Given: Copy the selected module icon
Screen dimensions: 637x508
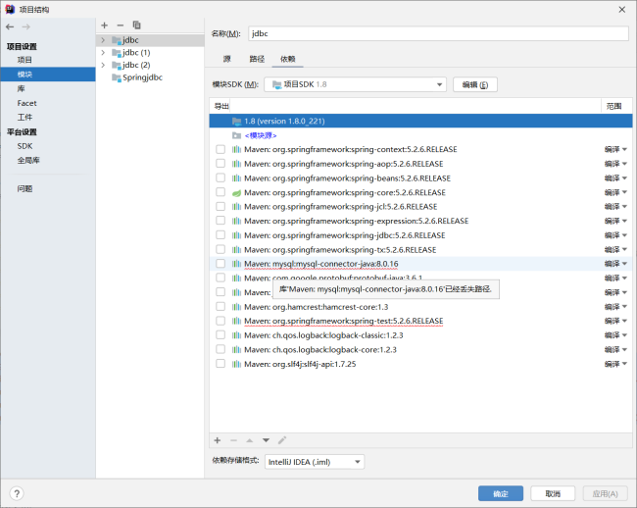Looking at the screenshot, I should pos(136,25).
